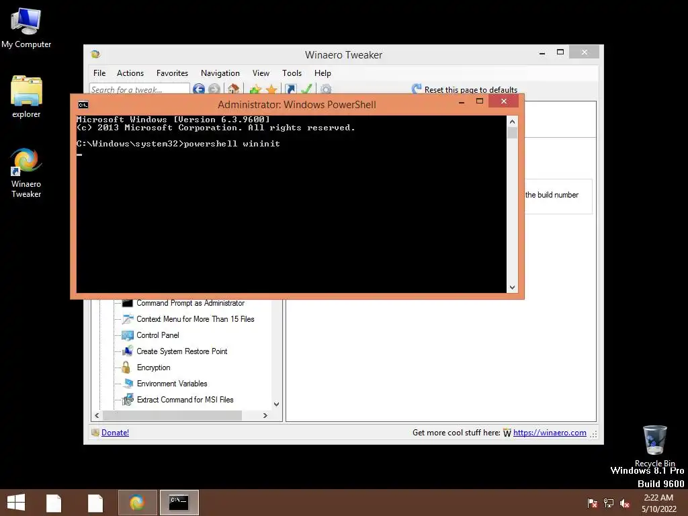Select the Encryption padlock icon

126,368
